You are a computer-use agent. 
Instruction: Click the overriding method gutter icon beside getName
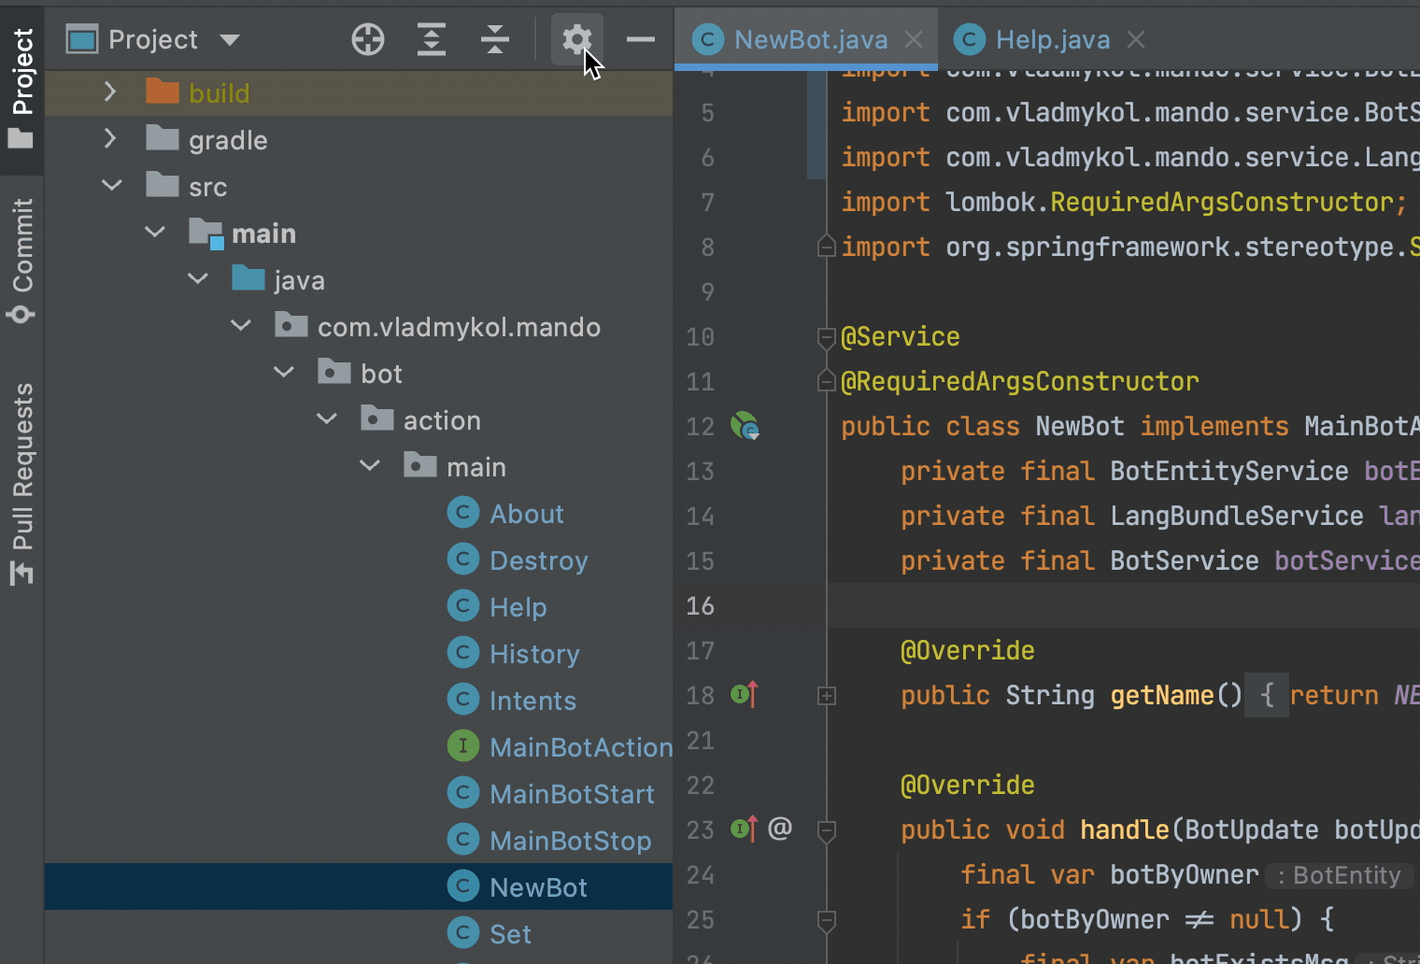741,695
